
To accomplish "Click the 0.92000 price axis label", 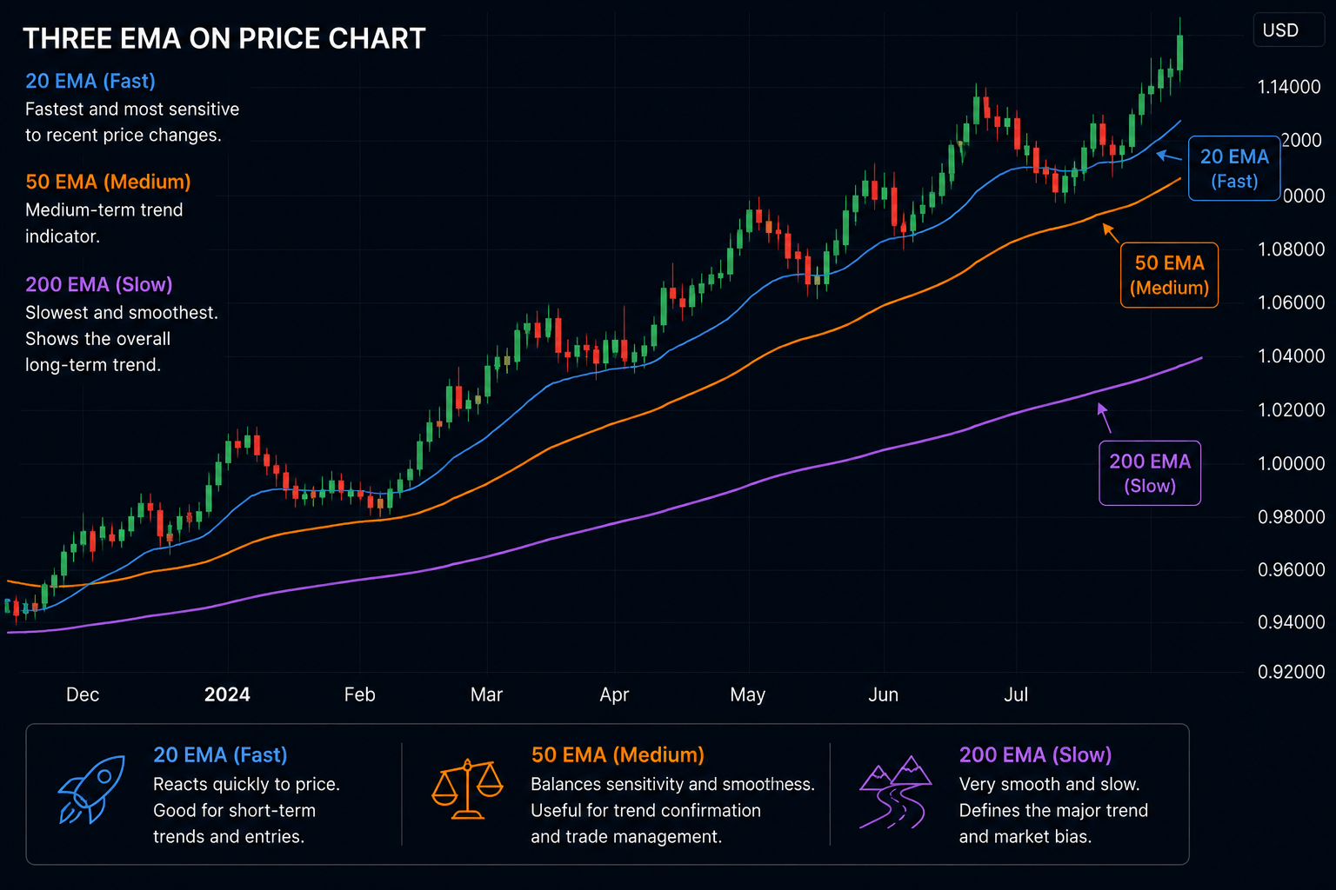I will pyautogui.click(x=1292, y=672).
